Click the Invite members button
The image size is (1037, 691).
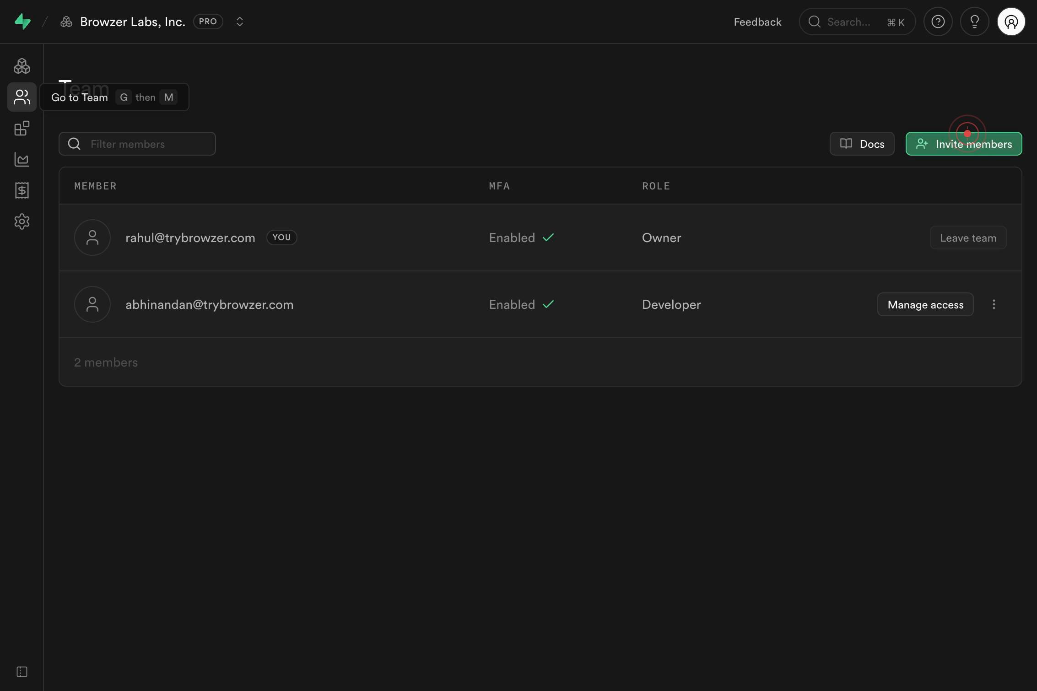coord(964,144)
